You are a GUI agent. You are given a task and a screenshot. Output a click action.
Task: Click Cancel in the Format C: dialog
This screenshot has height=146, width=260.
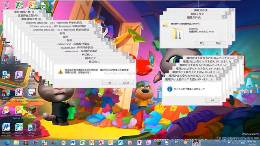pyautogui.click(x=126, y=83)
